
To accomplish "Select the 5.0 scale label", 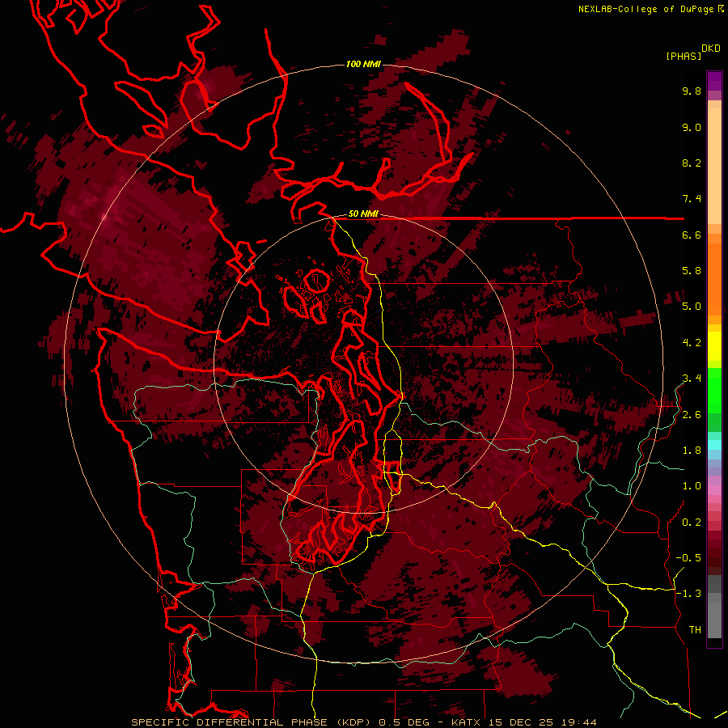I will coord(692,307).
